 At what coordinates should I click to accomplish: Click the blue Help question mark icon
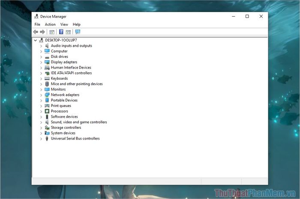[61, 32]
